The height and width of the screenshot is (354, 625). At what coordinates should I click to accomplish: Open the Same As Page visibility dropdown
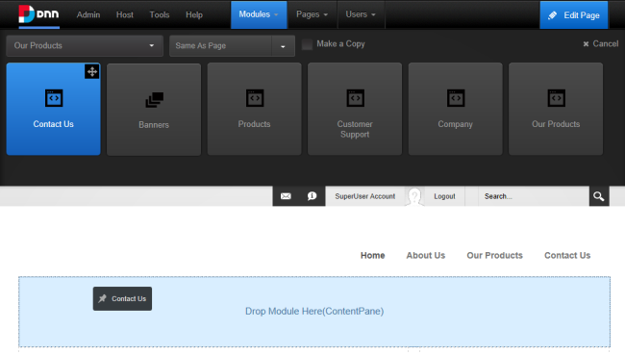tap(232, 46)
